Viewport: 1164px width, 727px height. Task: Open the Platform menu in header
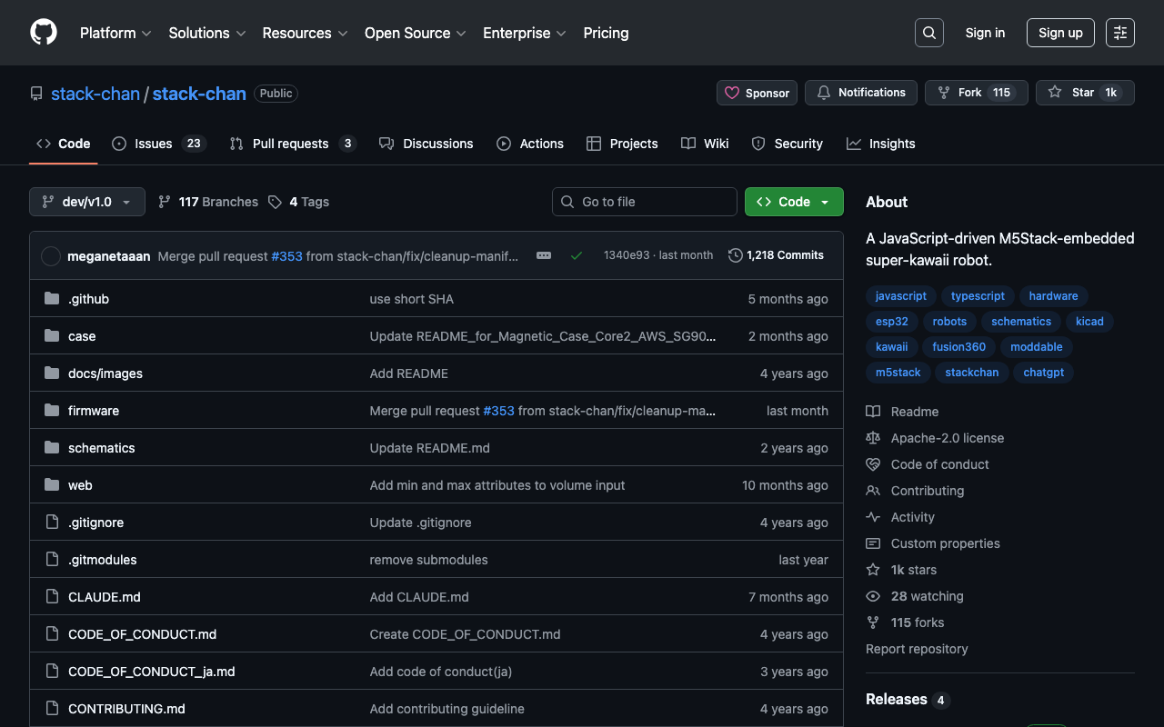(115, 33)
